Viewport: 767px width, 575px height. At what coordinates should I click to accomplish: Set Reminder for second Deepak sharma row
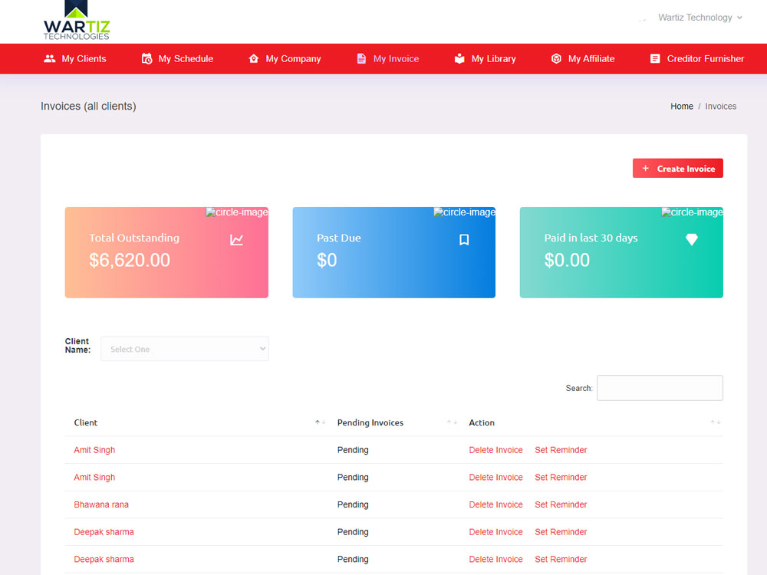561,560
